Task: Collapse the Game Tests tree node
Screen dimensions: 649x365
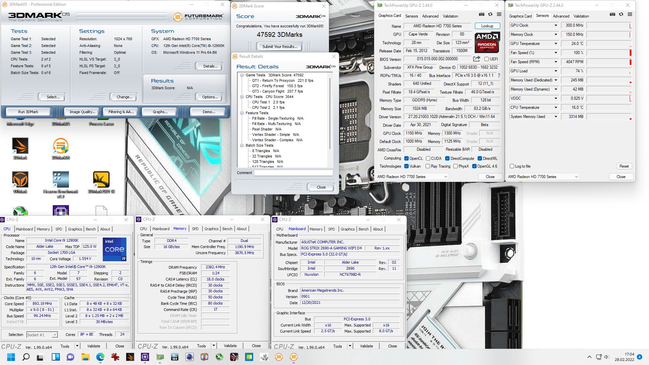Action: coord(242,75)
